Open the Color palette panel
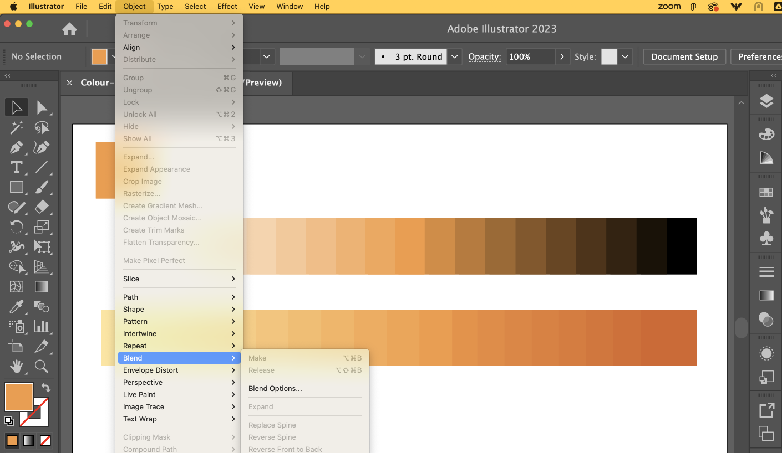Image resolution: width=782 pixels, height=453 pixels. 766,135
